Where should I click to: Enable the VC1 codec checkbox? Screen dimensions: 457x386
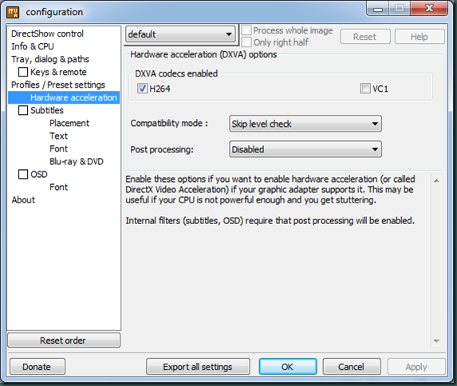click(365, 89)
